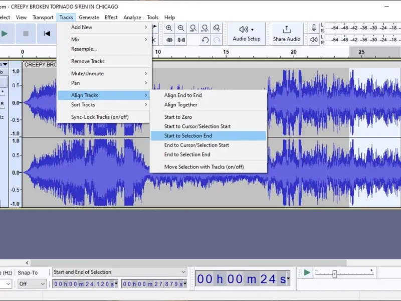Click the selection start time field

pyautogui.click(x=85, y=284)
